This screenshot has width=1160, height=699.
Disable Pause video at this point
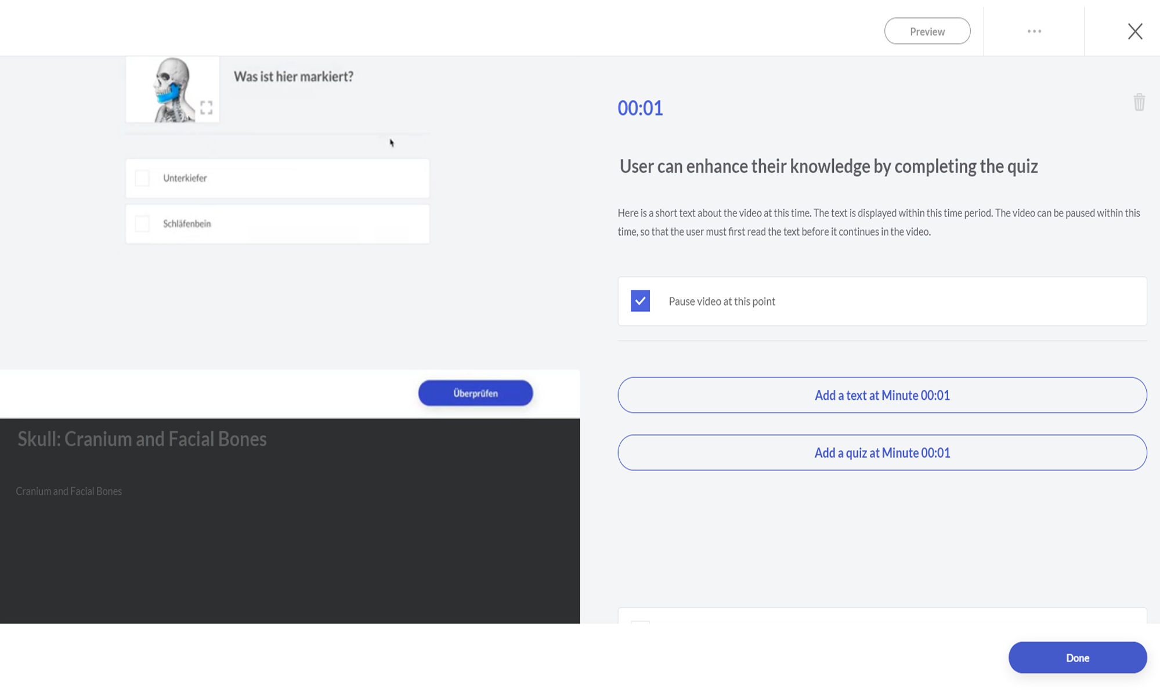(640, 301)
